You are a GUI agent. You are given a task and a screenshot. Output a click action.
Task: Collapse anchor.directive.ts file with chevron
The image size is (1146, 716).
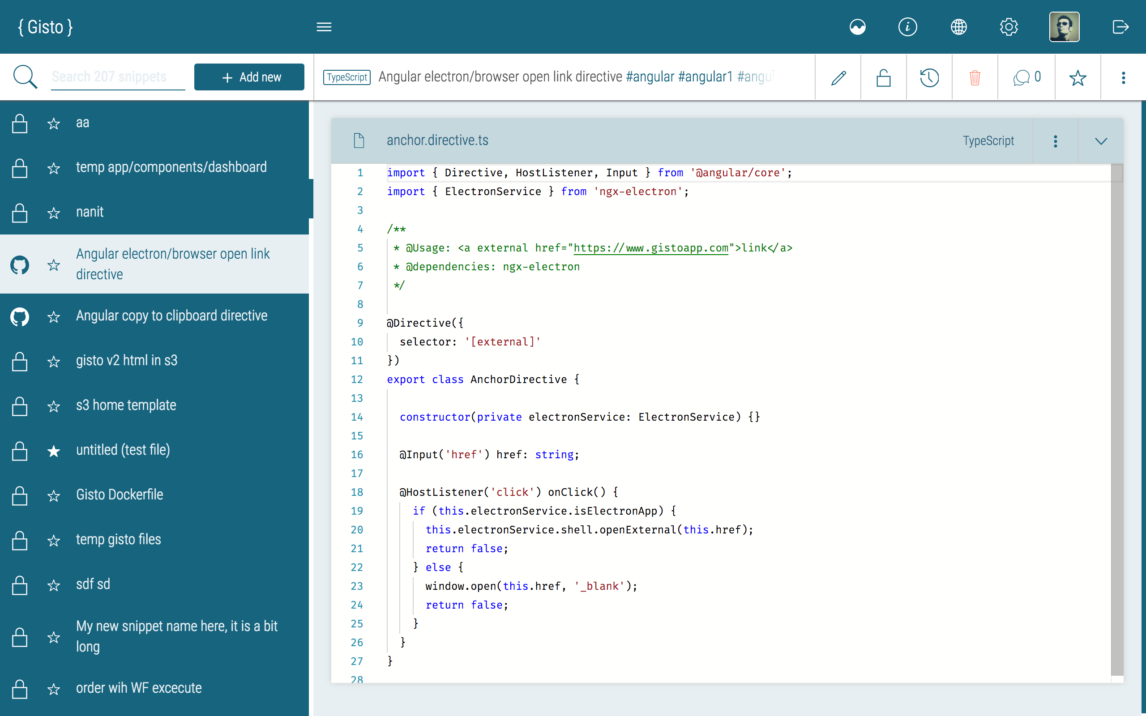tap(1100, 141)
